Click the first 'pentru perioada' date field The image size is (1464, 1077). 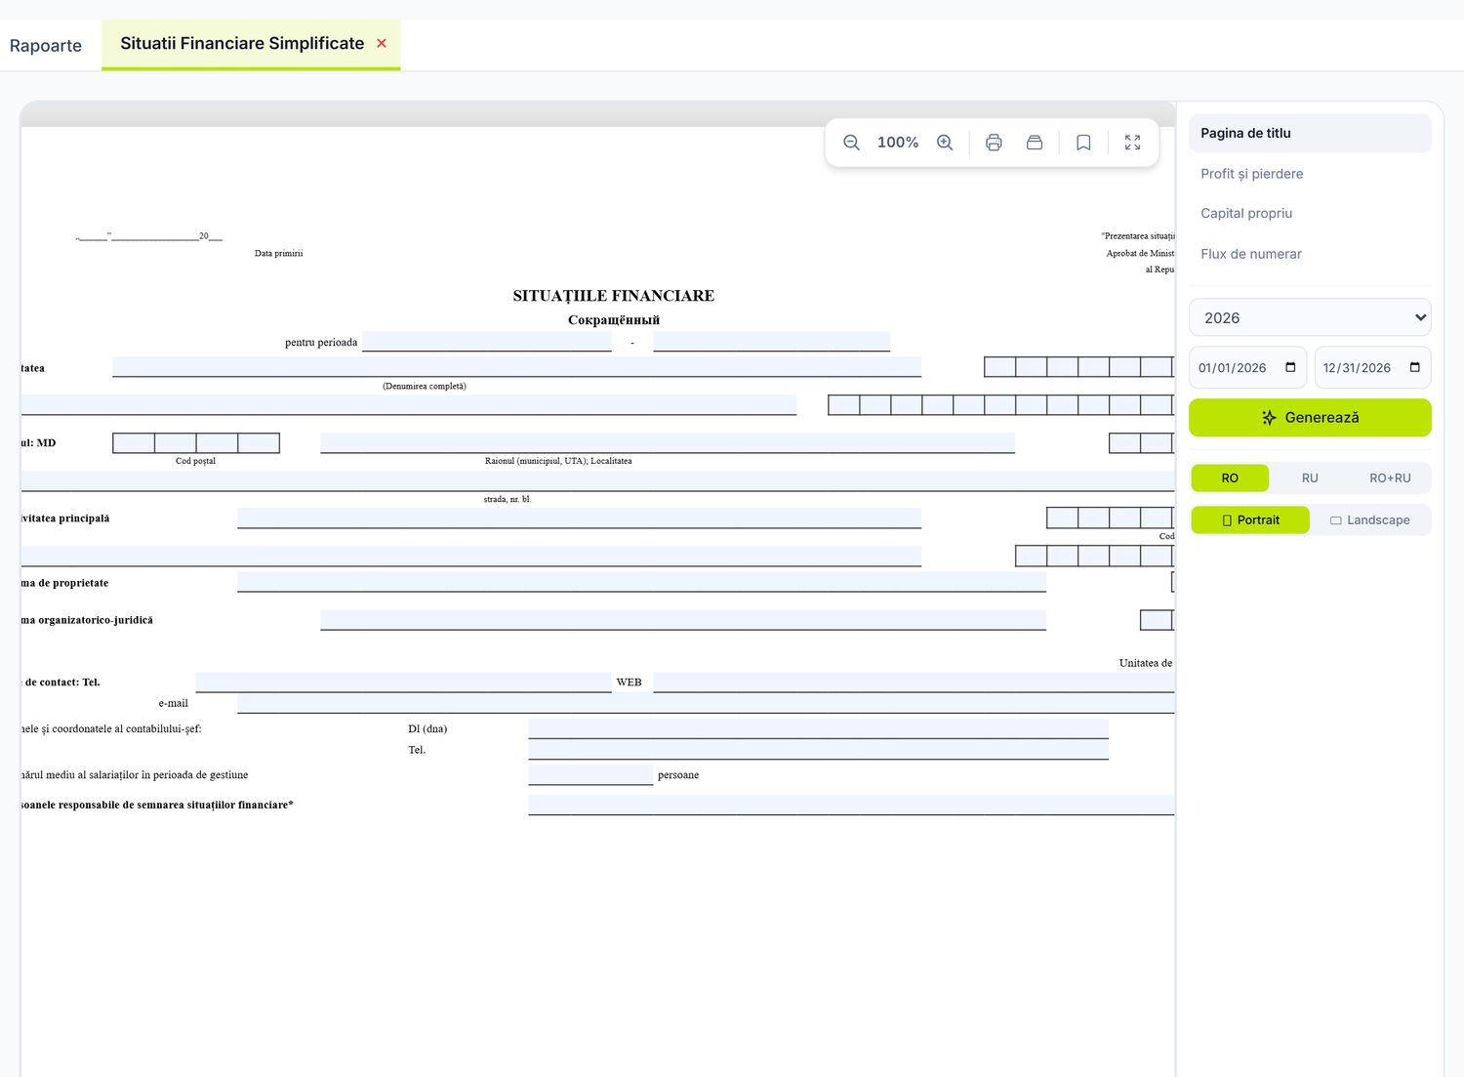pyautogui.click(x=486, y=342)
